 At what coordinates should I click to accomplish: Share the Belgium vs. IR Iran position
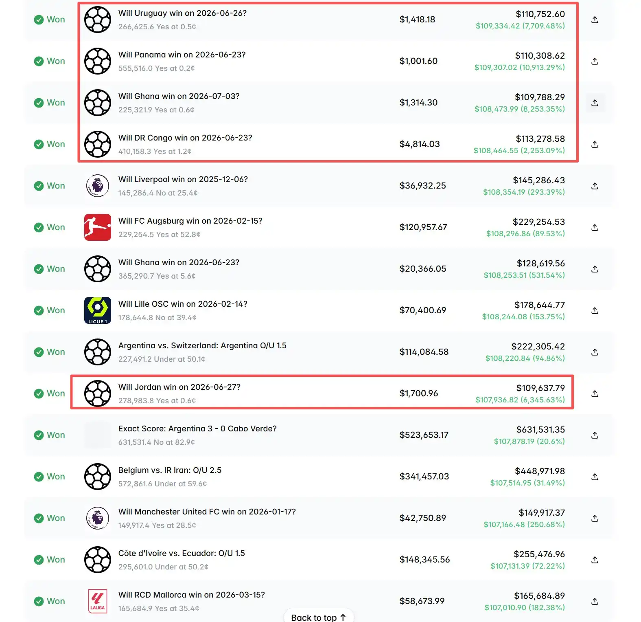click(595, 477)
